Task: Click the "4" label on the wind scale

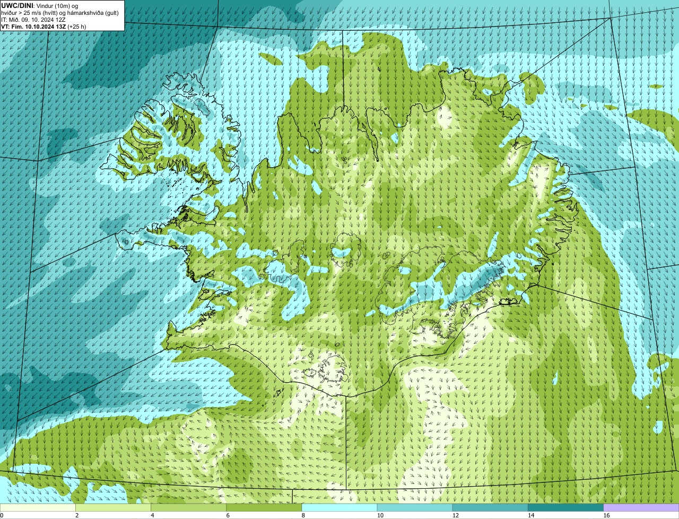Action: pos(153,515)
